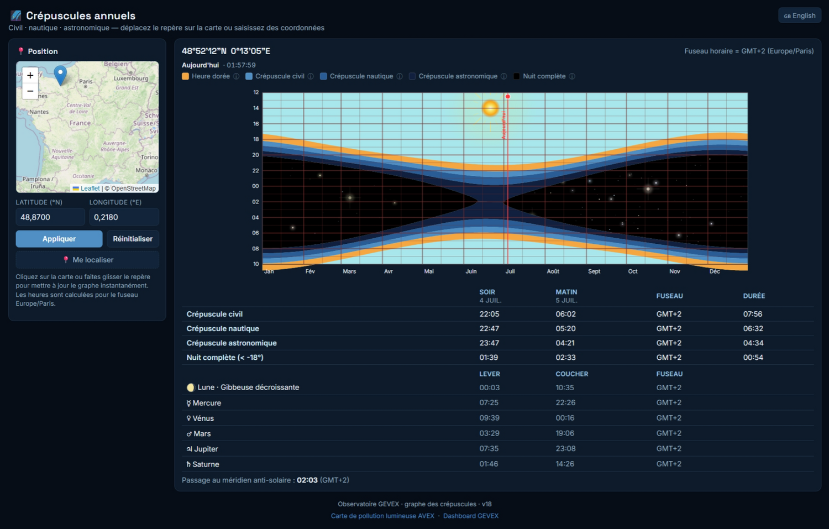Apply the entered coordinates
This screenshot has width=829, height=529.
[x=59, y=239]
